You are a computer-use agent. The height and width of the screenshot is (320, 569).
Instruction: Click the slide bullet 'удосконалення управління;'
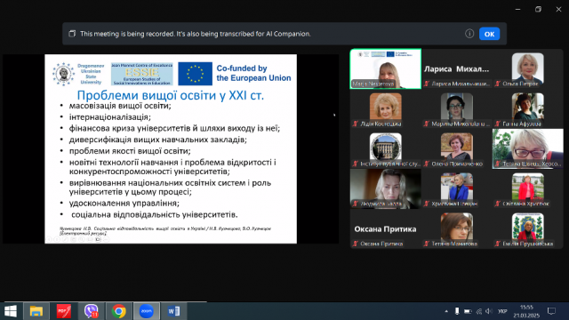tap(124, 203)
